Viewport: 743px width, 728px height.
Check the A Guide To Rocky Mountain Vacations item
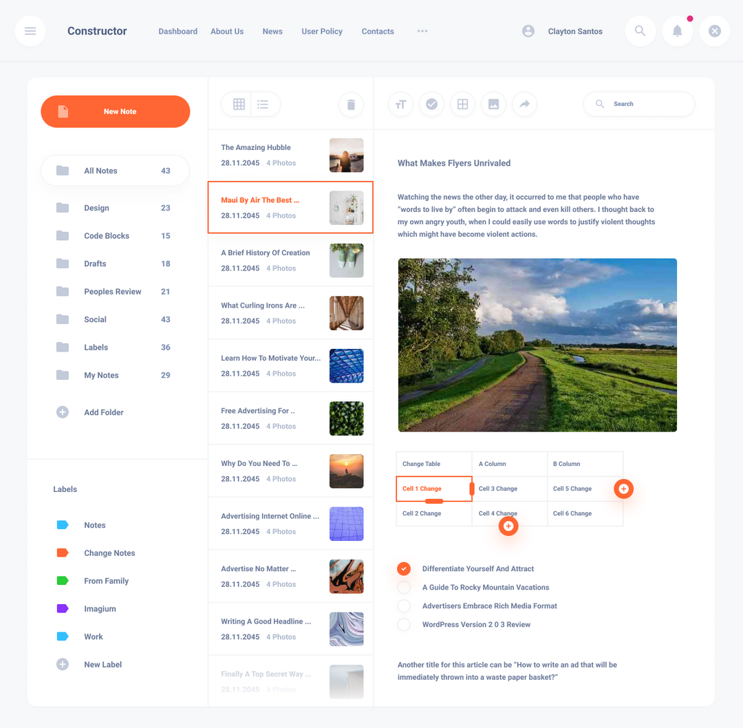[404, 587]
